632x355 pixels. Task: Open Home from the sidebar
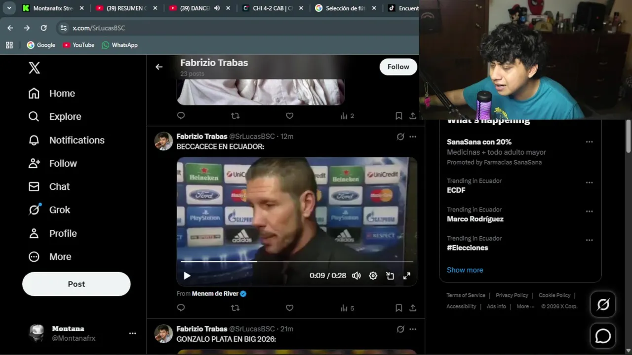(x=52, y=93)
